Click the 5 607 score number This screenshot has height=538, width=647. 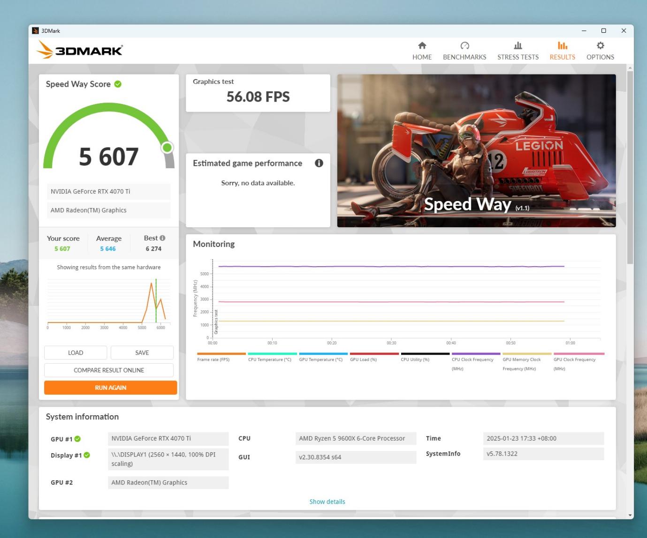[109, 157]
